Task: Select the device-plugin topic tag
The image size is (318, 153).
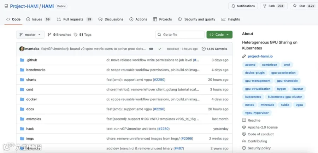Action: tap(254, 73)
